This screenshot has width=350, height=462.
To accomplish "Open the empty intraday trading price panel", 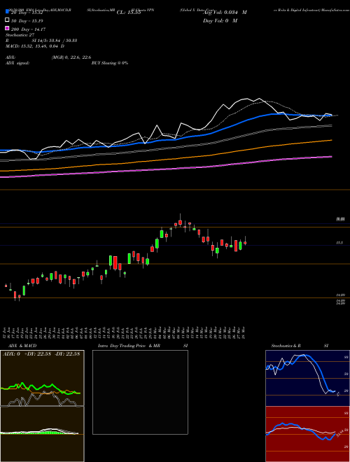I will (140, 392).
